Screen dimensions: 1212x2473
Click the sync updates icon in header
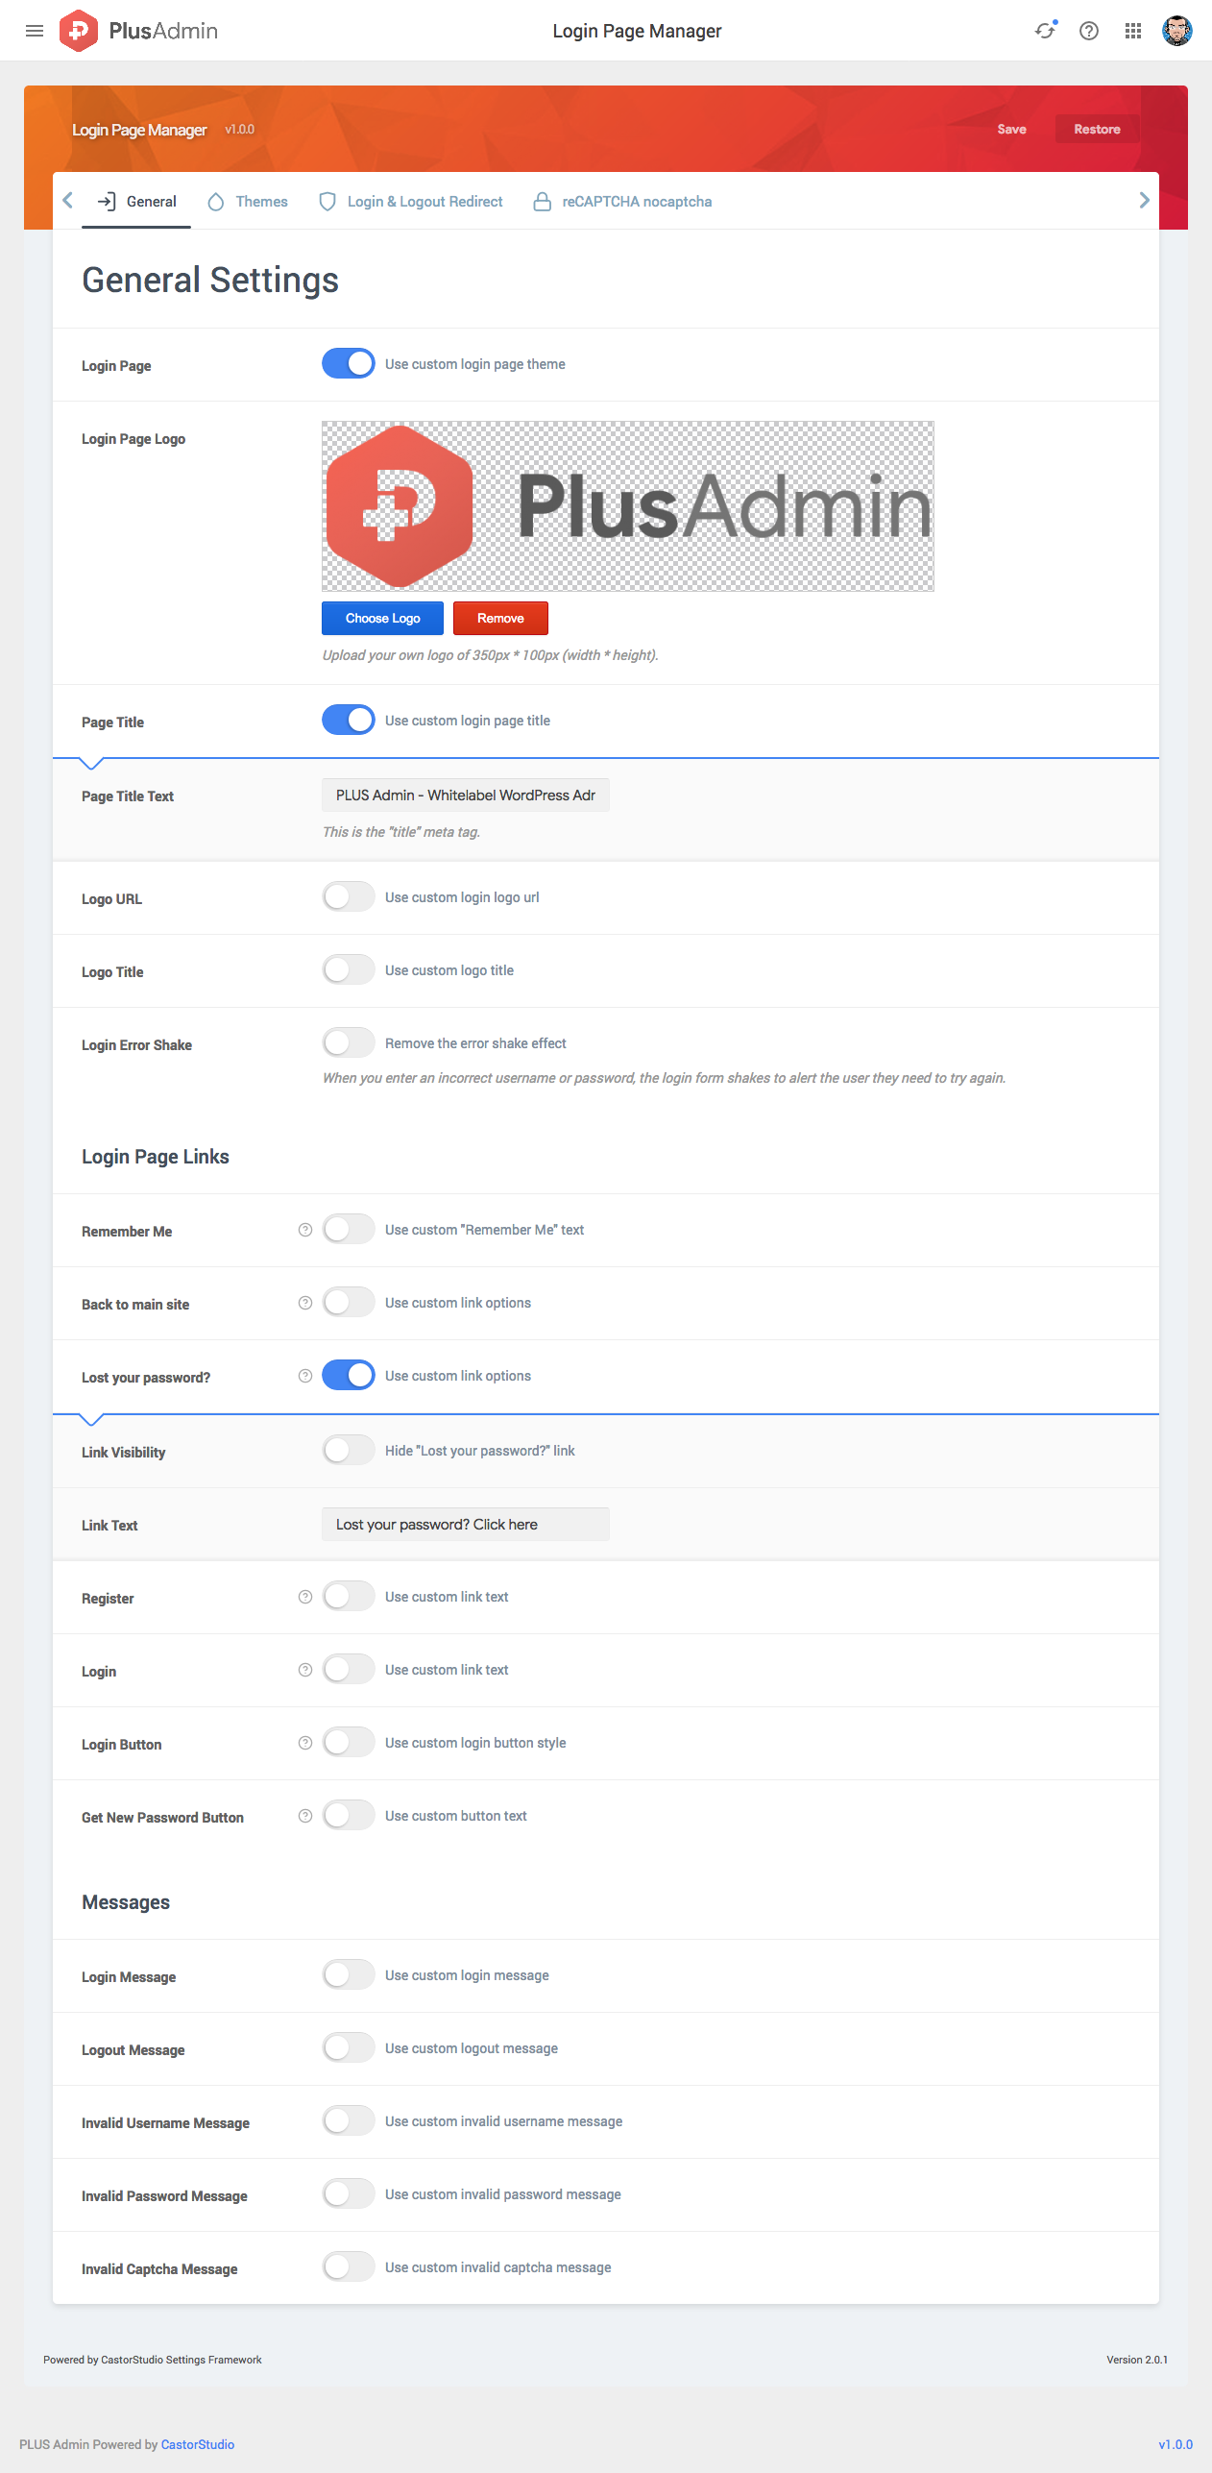(1045, 31)
